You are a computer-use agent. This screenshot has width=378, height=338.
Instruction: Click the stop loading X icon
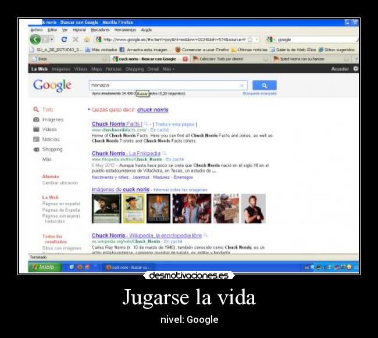75,40
